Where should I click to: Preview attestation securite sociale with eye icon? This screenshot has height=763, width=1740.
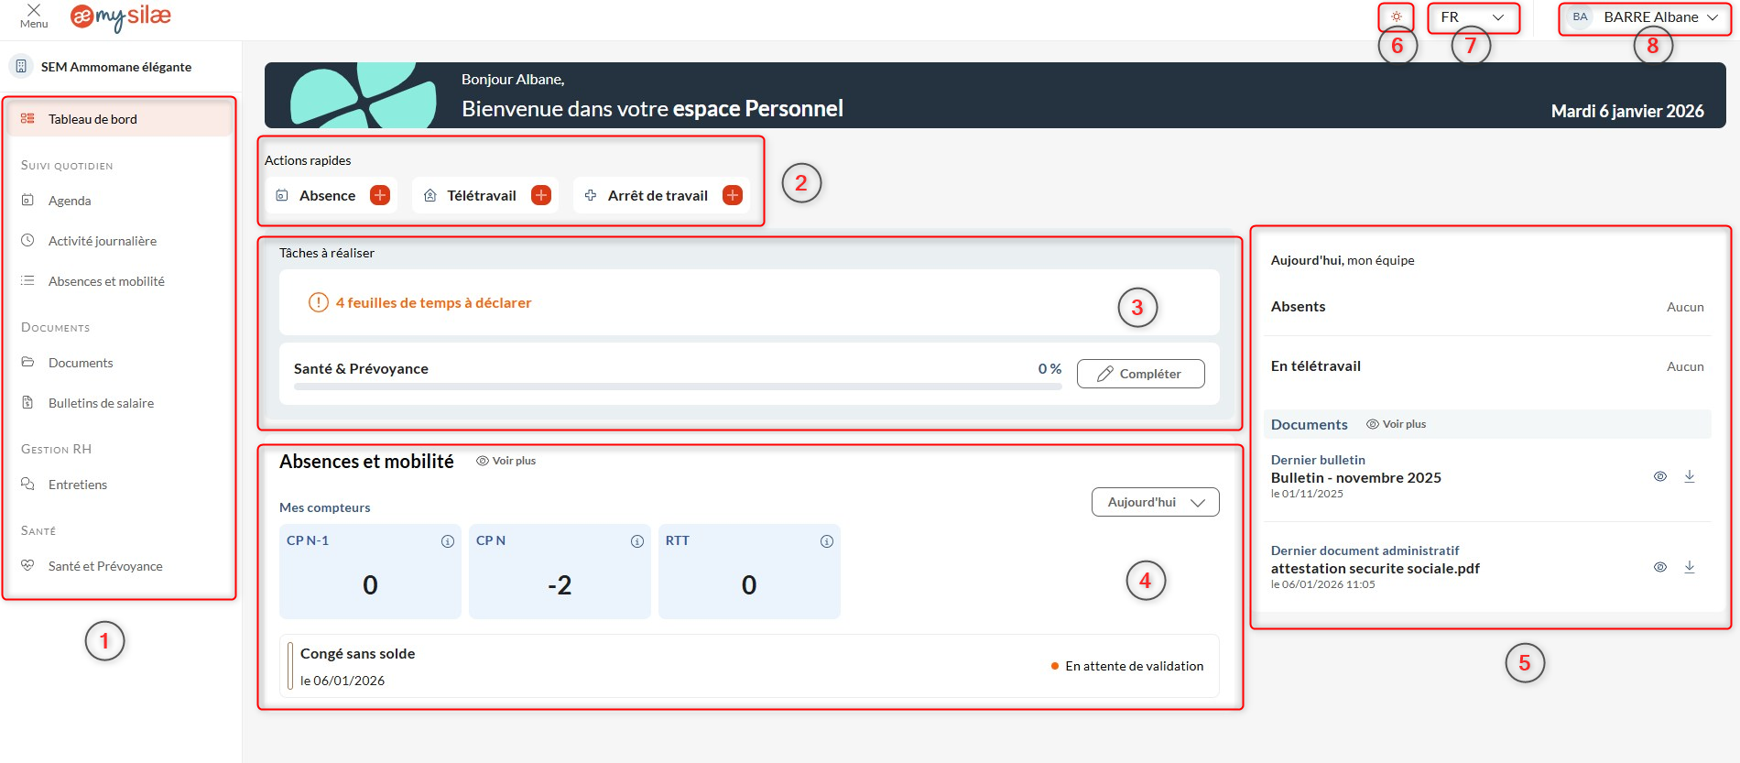[x=1659, y=567]
